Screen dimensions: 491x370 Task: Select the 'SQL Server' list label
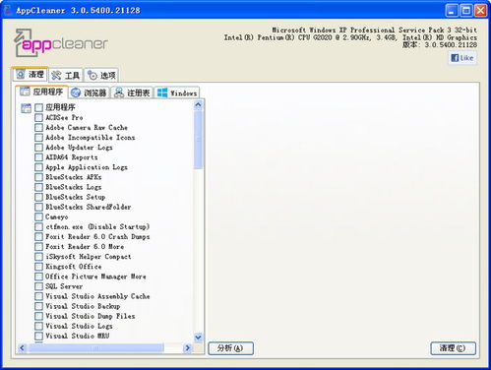click(x=64, y=286)
